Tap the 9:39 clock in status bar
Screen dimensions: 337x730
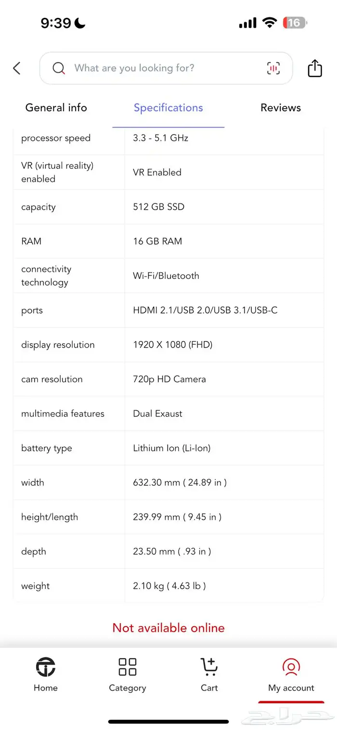[56, 23]
